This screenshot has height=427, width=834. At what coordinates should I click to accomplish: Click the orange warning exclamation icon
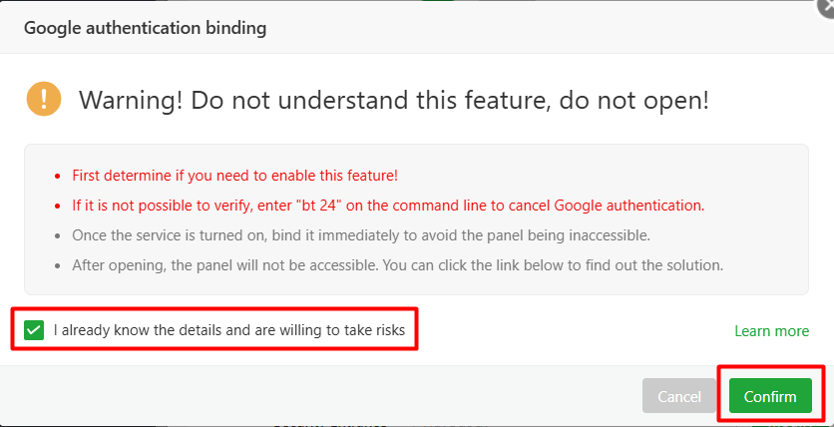[44, 99]
